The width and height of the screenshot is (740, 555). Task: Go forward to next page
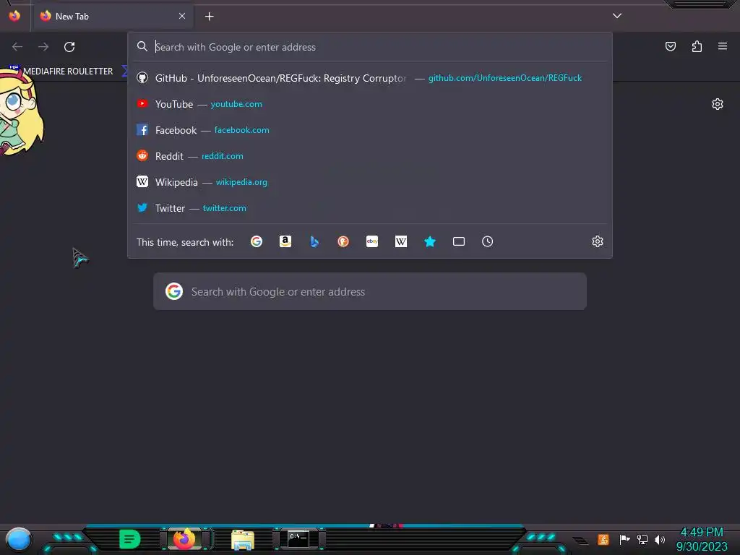[x=43, y=47]
